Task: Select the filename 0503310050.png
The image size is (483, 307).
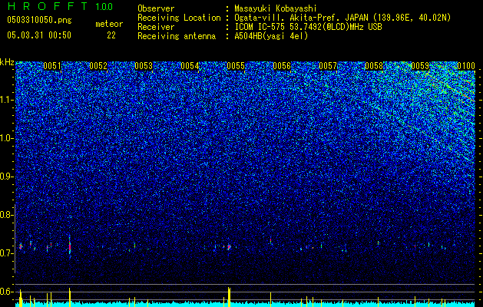Action: coord(39,20)
